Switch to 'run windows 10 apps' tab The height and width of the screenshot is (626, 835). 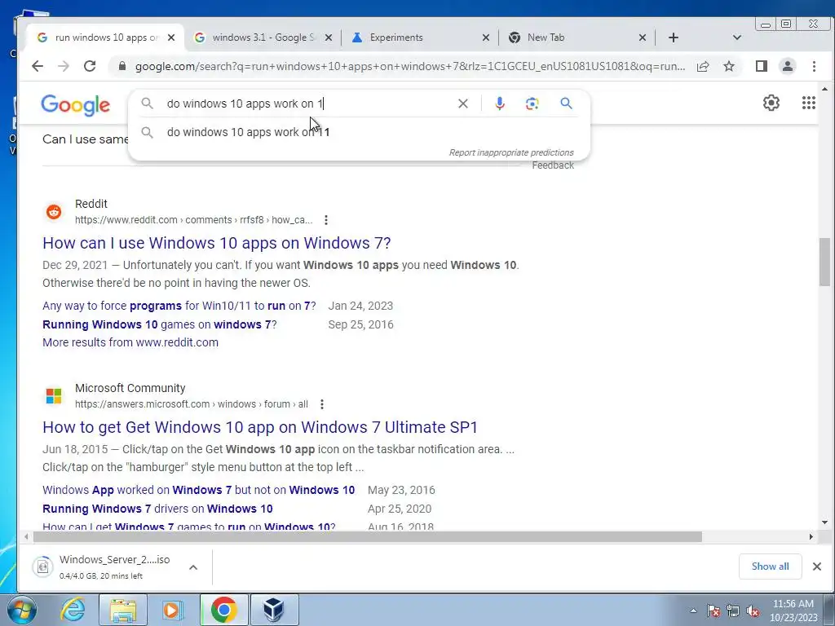point(106,37)
